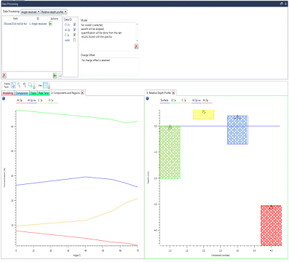Click the add-zoom-region tool with plus
The width and height of the screenshot is (289, 262).
click(x=30, y=85)
